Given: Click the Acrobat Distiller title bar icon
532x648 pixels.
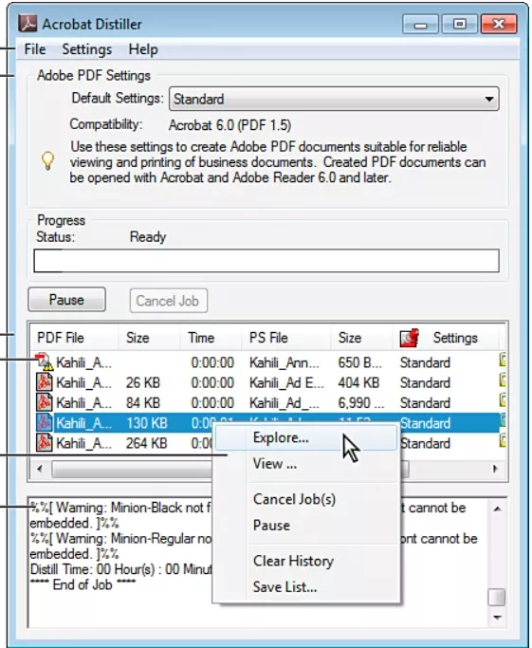Looking at the screenshot, I should (28, 24).
